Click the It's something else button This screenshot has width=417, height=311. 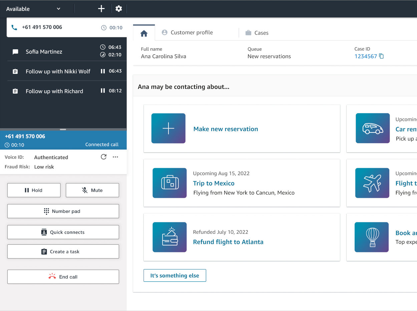174,275
